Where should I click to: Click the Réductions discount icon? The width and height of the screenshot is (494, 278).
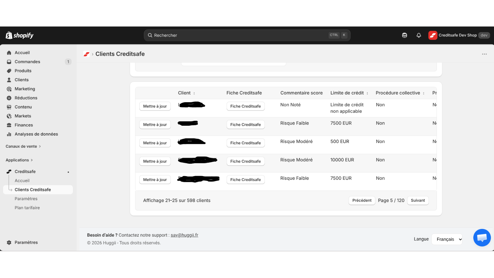coord(9,98)
